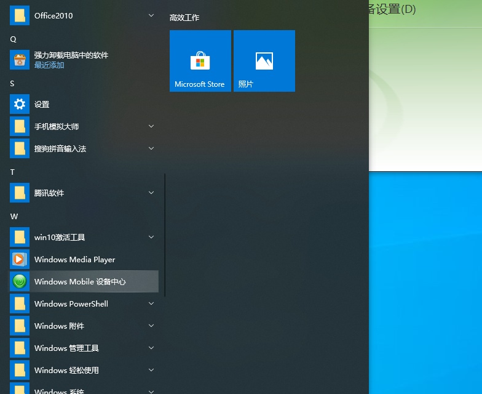Expand the 手机模拟大师 folder chevron
The width and height of the screenshot is (482, 394).
click(x=151, y=127)
